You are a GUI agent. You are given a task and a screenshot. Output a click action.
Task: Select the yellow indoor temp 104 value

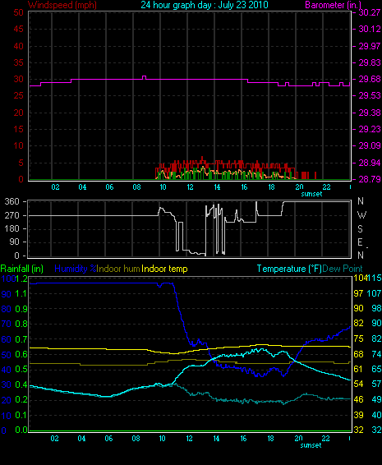tap(360, 278)
